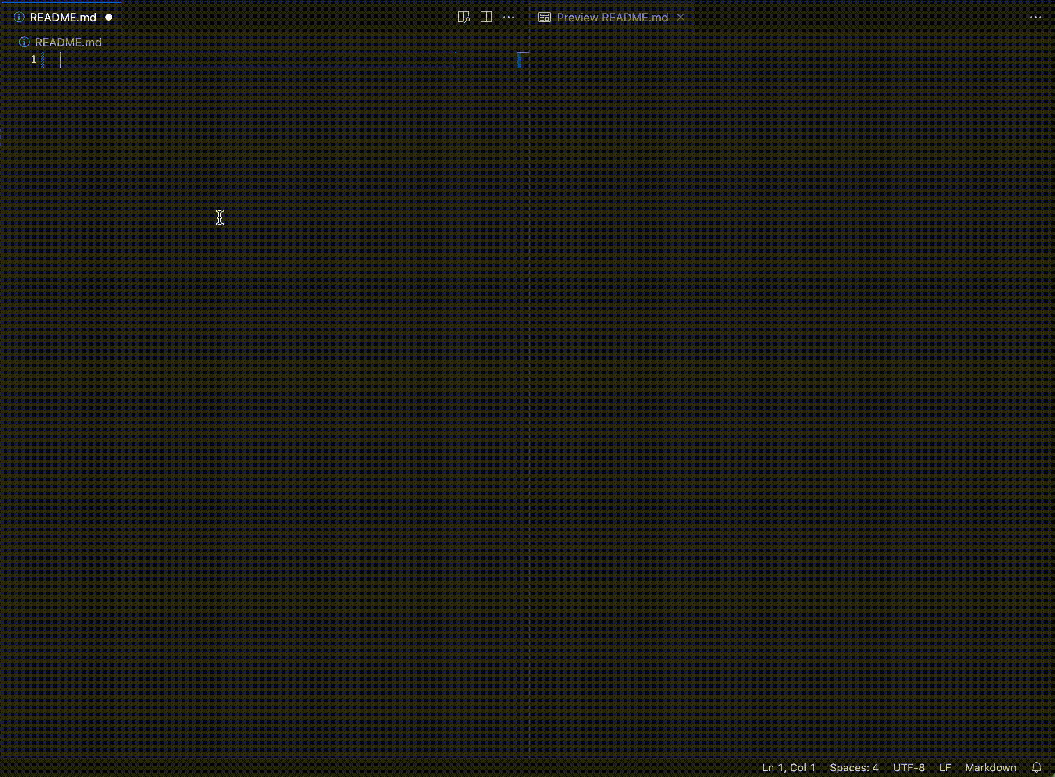1055x777 pixels.
Task: Close the Preview README.md tab
Action: (x=680, y=18)
